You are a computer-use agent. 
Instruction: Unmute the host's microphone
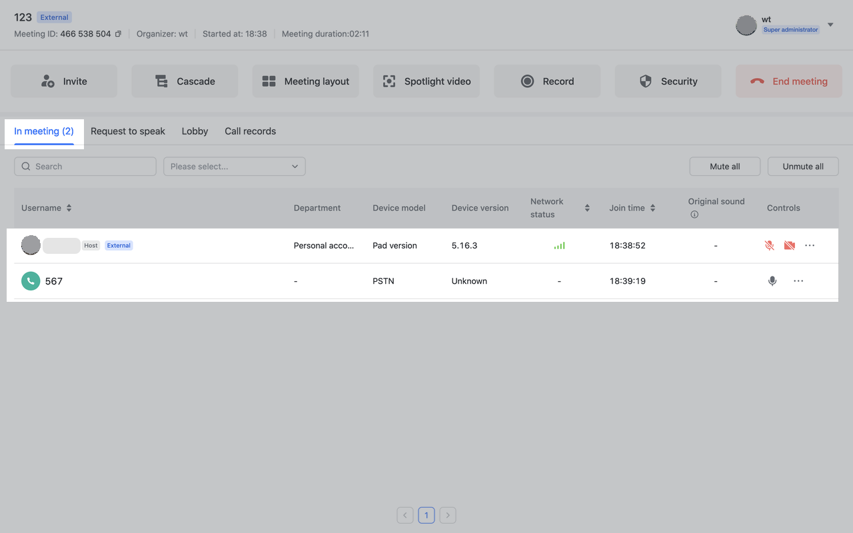tap(769, 245)
